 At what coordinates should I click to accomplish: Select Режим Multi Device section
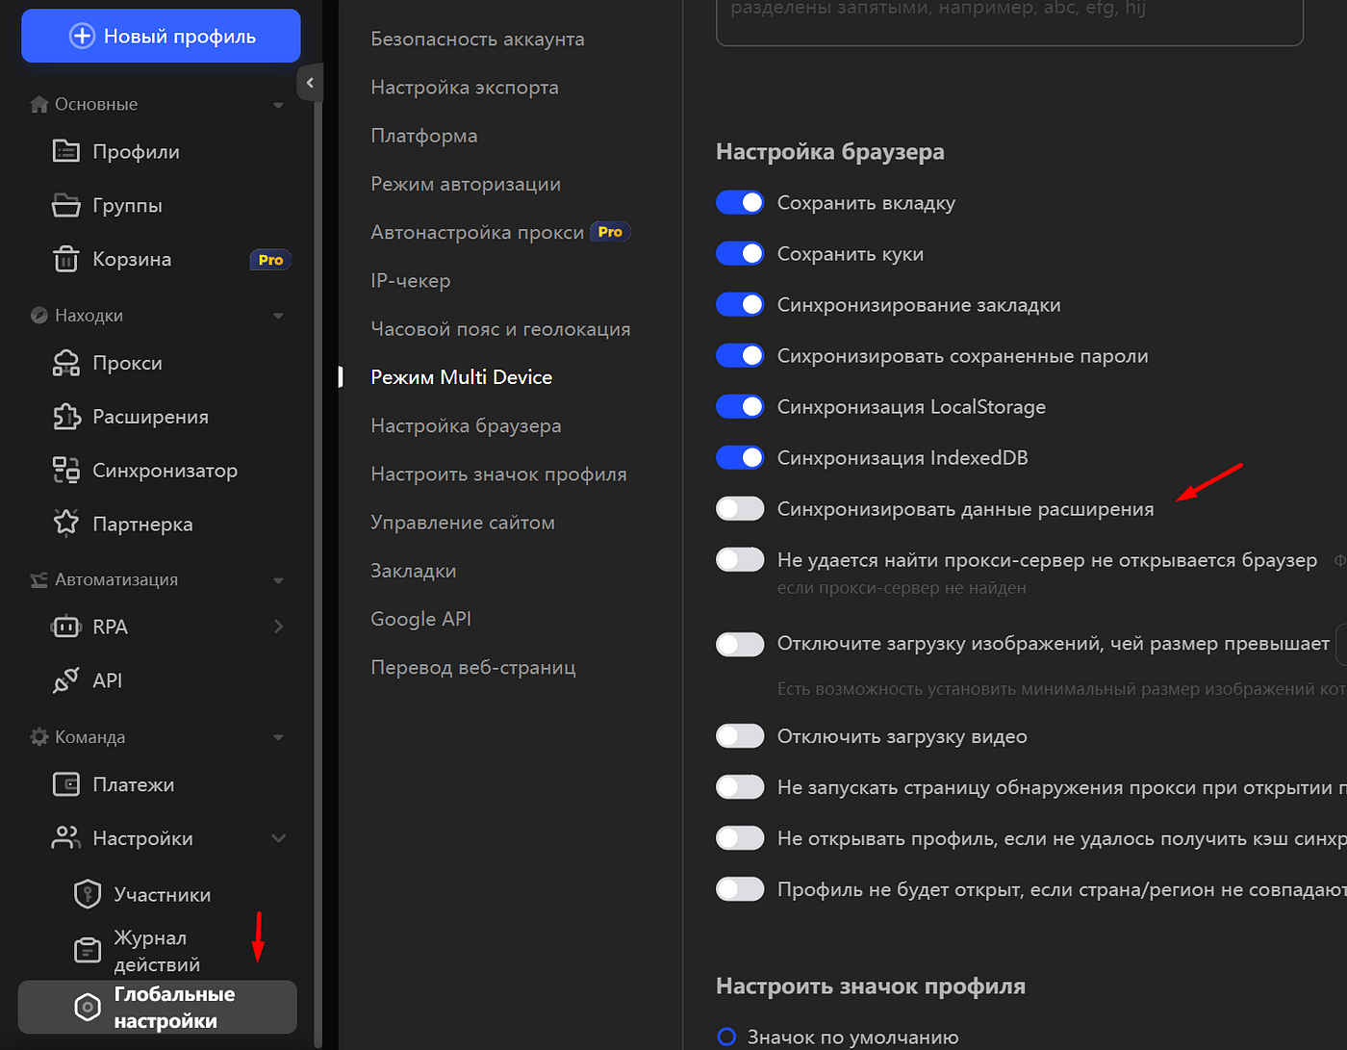coord(462,377)
